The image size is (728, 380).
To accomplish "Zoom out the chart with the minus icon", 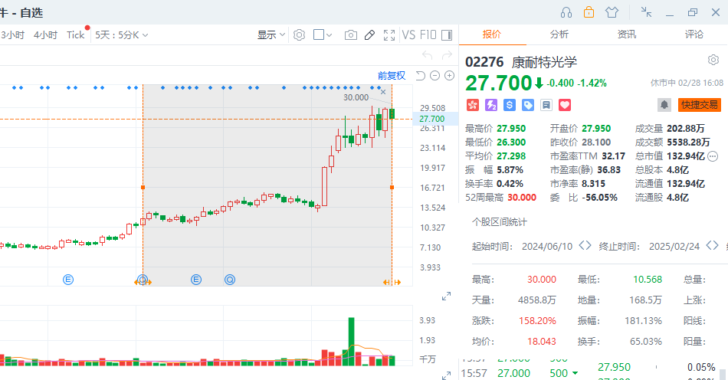I will coord(435,76).
